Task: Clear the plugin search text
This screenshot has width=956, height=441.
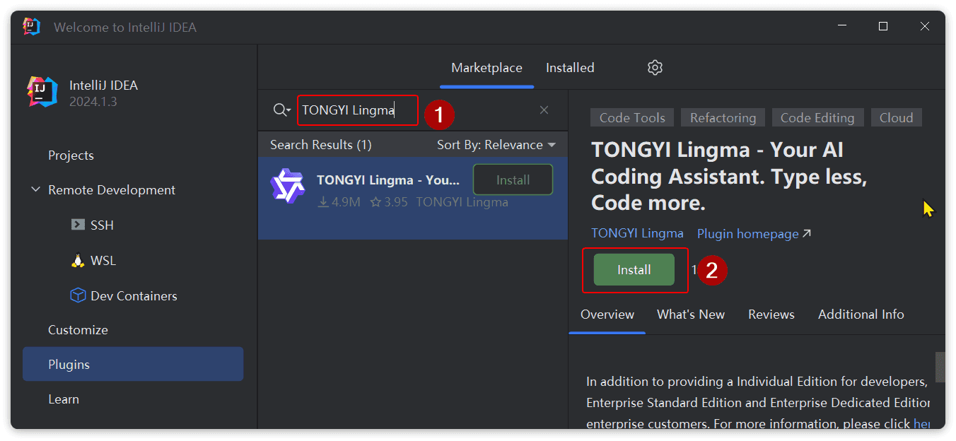Action: pyautogui.click(x=544, y=110)
